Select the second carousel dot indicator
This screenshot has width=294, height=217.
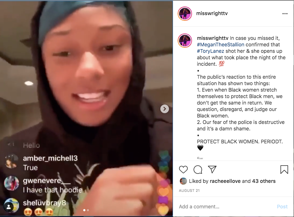(88, 210)
